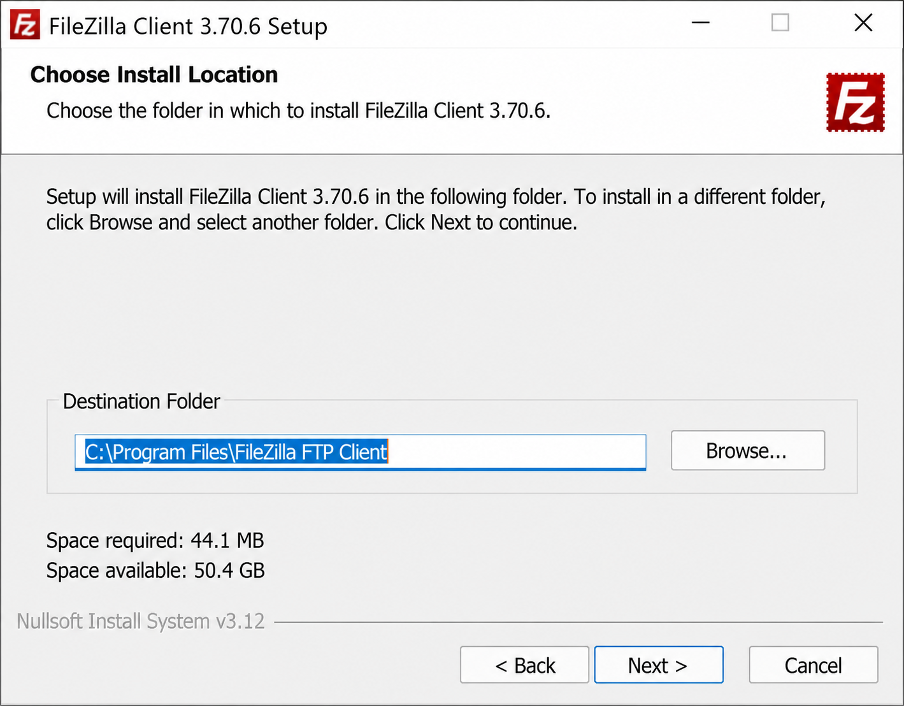Click the disabled maximize button
The width and height of the screenshot is (904, 706).
pos(780,23)
